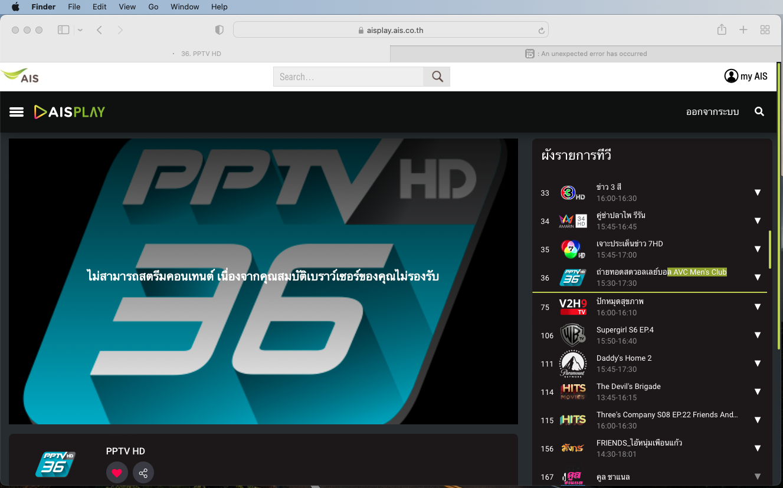Select Channel 3 HD logo in schedule
Viewport: 783px width, 488px height.
(x=572, y=193)
